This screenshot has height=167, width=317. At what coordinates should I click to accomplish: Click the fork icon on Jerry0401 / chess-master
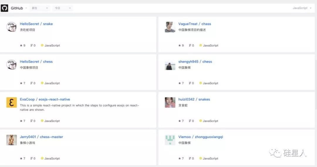pos(31,158)
